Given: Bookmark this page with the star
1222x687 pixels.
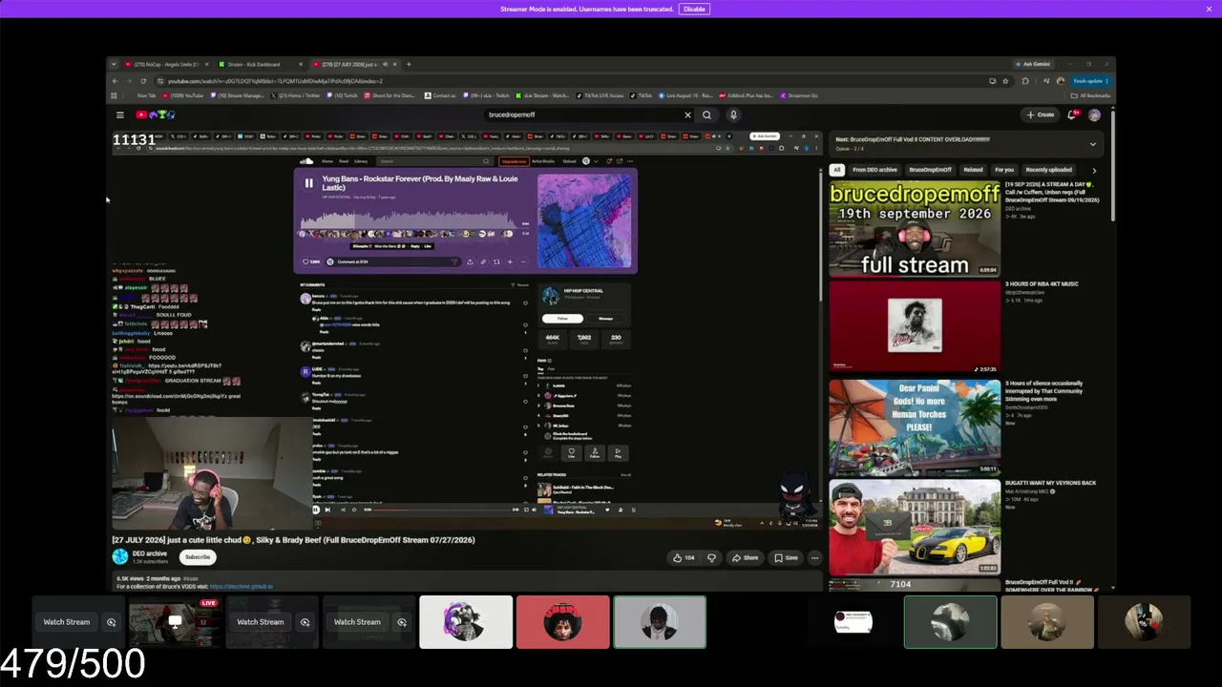Looking at the screenshot, I should click(x=1005, y=81).
